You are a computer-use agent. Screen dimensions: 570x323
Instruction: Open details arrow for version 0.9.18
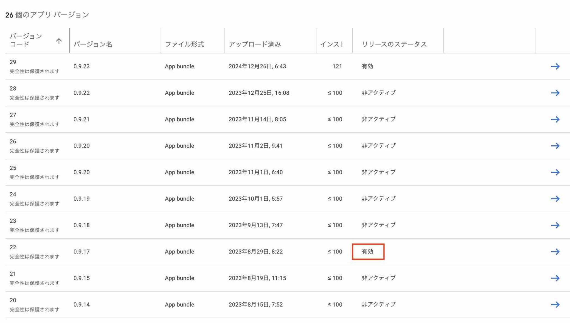[x=555, y=225]
